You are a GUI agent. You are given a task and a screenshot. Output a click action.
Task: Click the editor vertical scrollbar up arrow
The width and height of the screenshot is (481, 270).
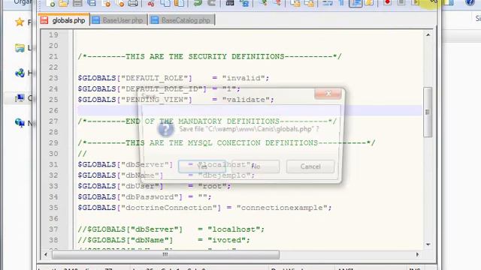point(428,35)
